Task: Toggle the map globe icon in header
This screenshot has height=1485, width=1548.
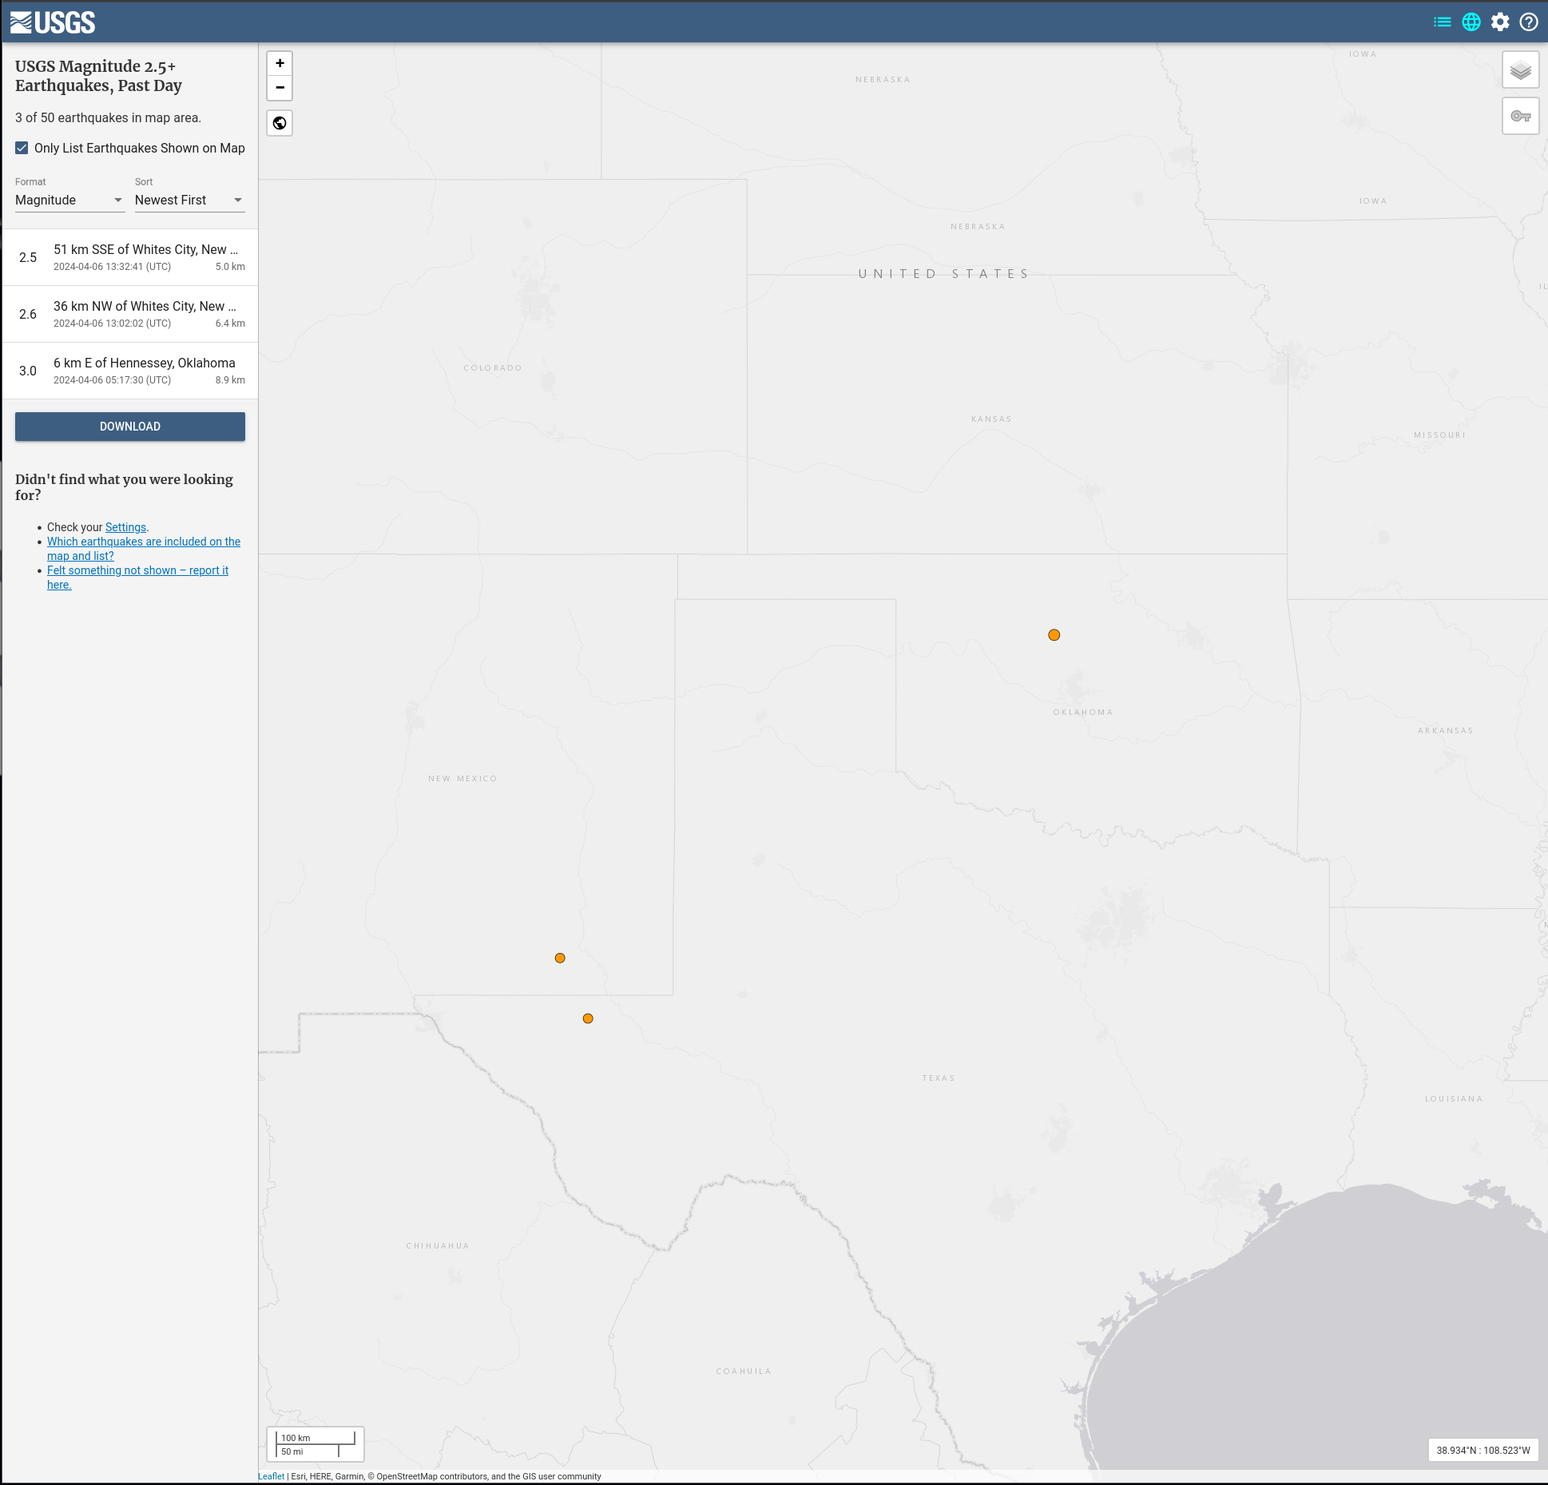Action: click(x=1471, y=22)
